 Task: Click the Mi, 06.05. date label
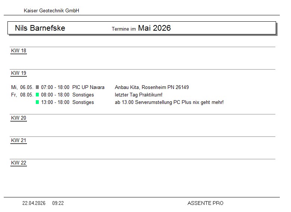(x=22, y=87)
